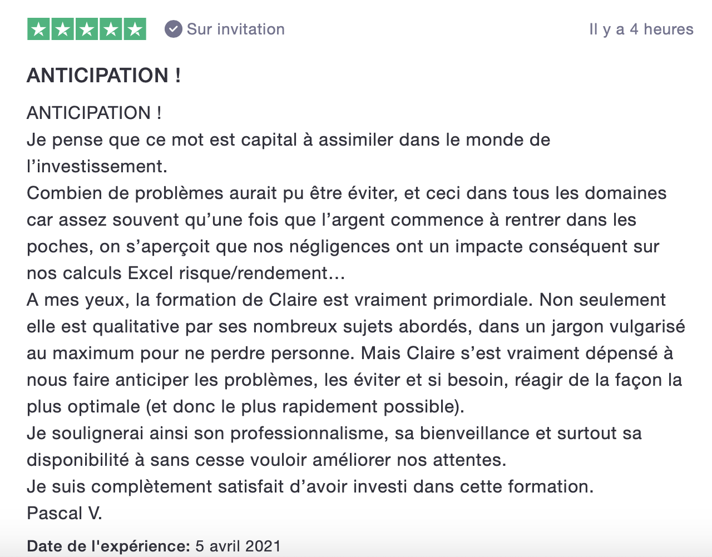Click the sentence starting "Je pense que ce mot"

coord(288,140)
